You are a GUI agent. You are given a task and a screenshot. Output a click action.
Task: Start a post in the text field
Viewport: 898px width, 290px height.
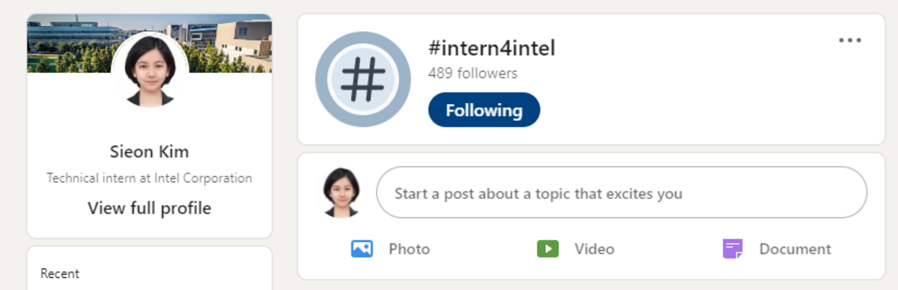point(621,192)
